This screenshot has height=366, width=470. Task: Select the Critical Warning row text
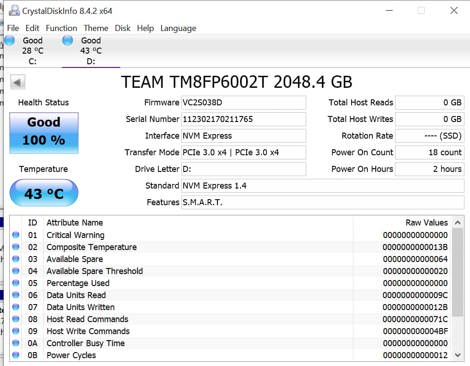75,235
